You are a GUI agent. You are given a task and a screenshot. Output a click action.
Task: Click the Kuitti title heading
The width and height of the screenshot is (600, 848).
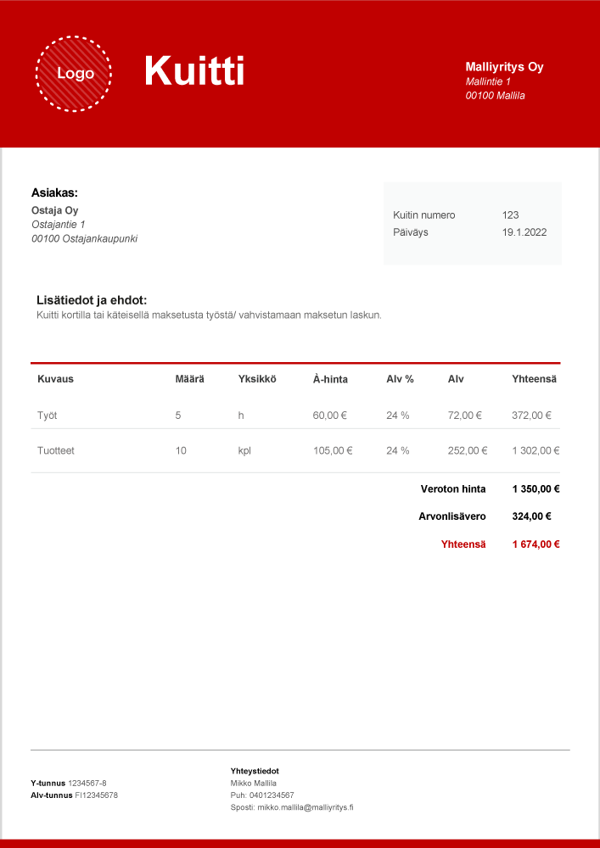[194, 70]
